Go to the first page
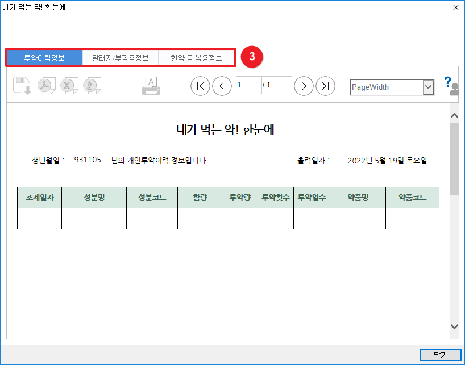 click(x=200, y=86)
